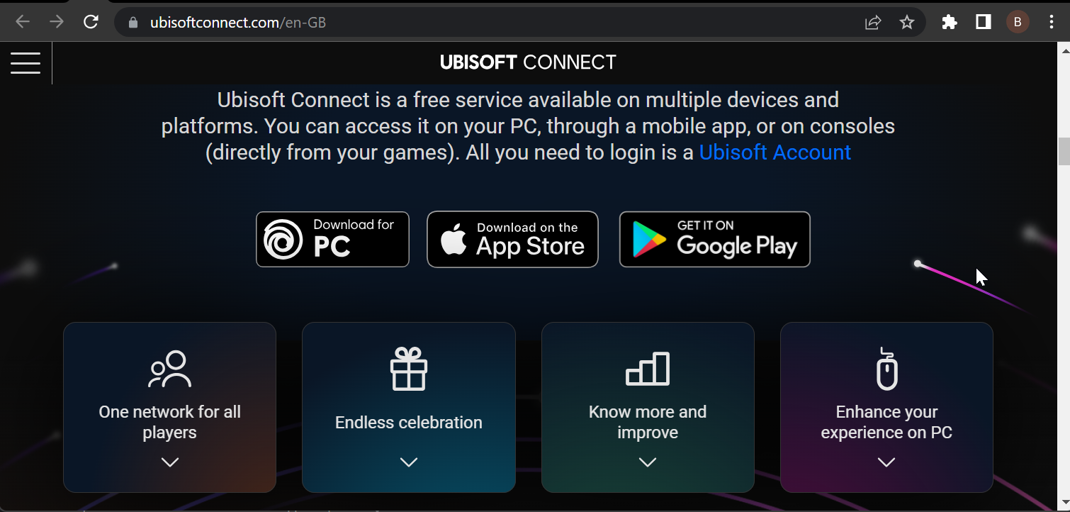The width and height of the screenshot is (1070, 512).
Task: Click the Ubisoft swirl Download for PC badge
Action: click(332, 240)
